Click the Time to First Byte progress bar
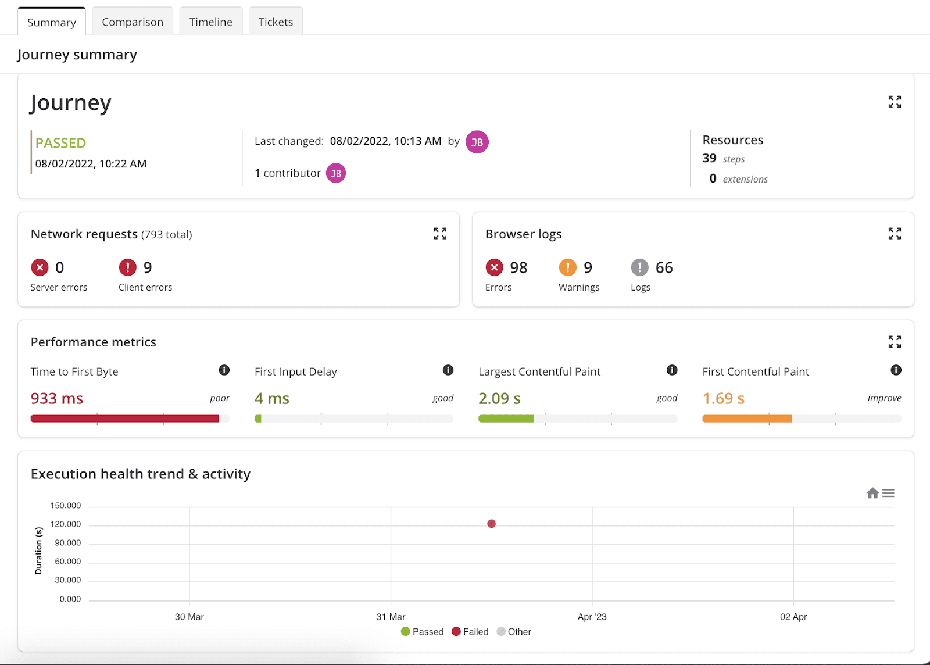930x665 pixels. (x=130, y=419)
